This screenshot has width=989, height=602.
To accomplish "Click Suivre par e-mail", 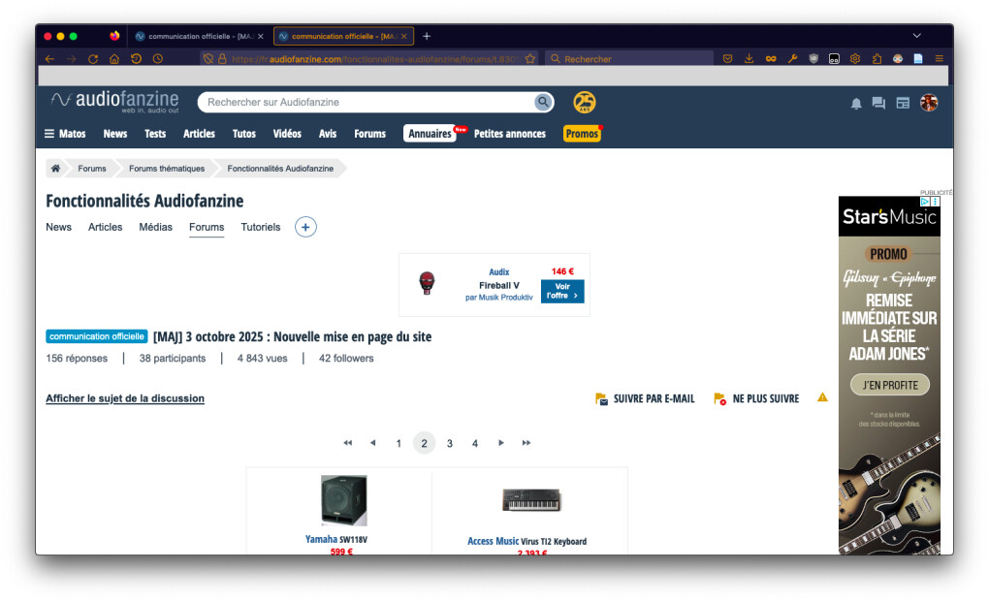I will pyautogui.click(x=645, y=398).
